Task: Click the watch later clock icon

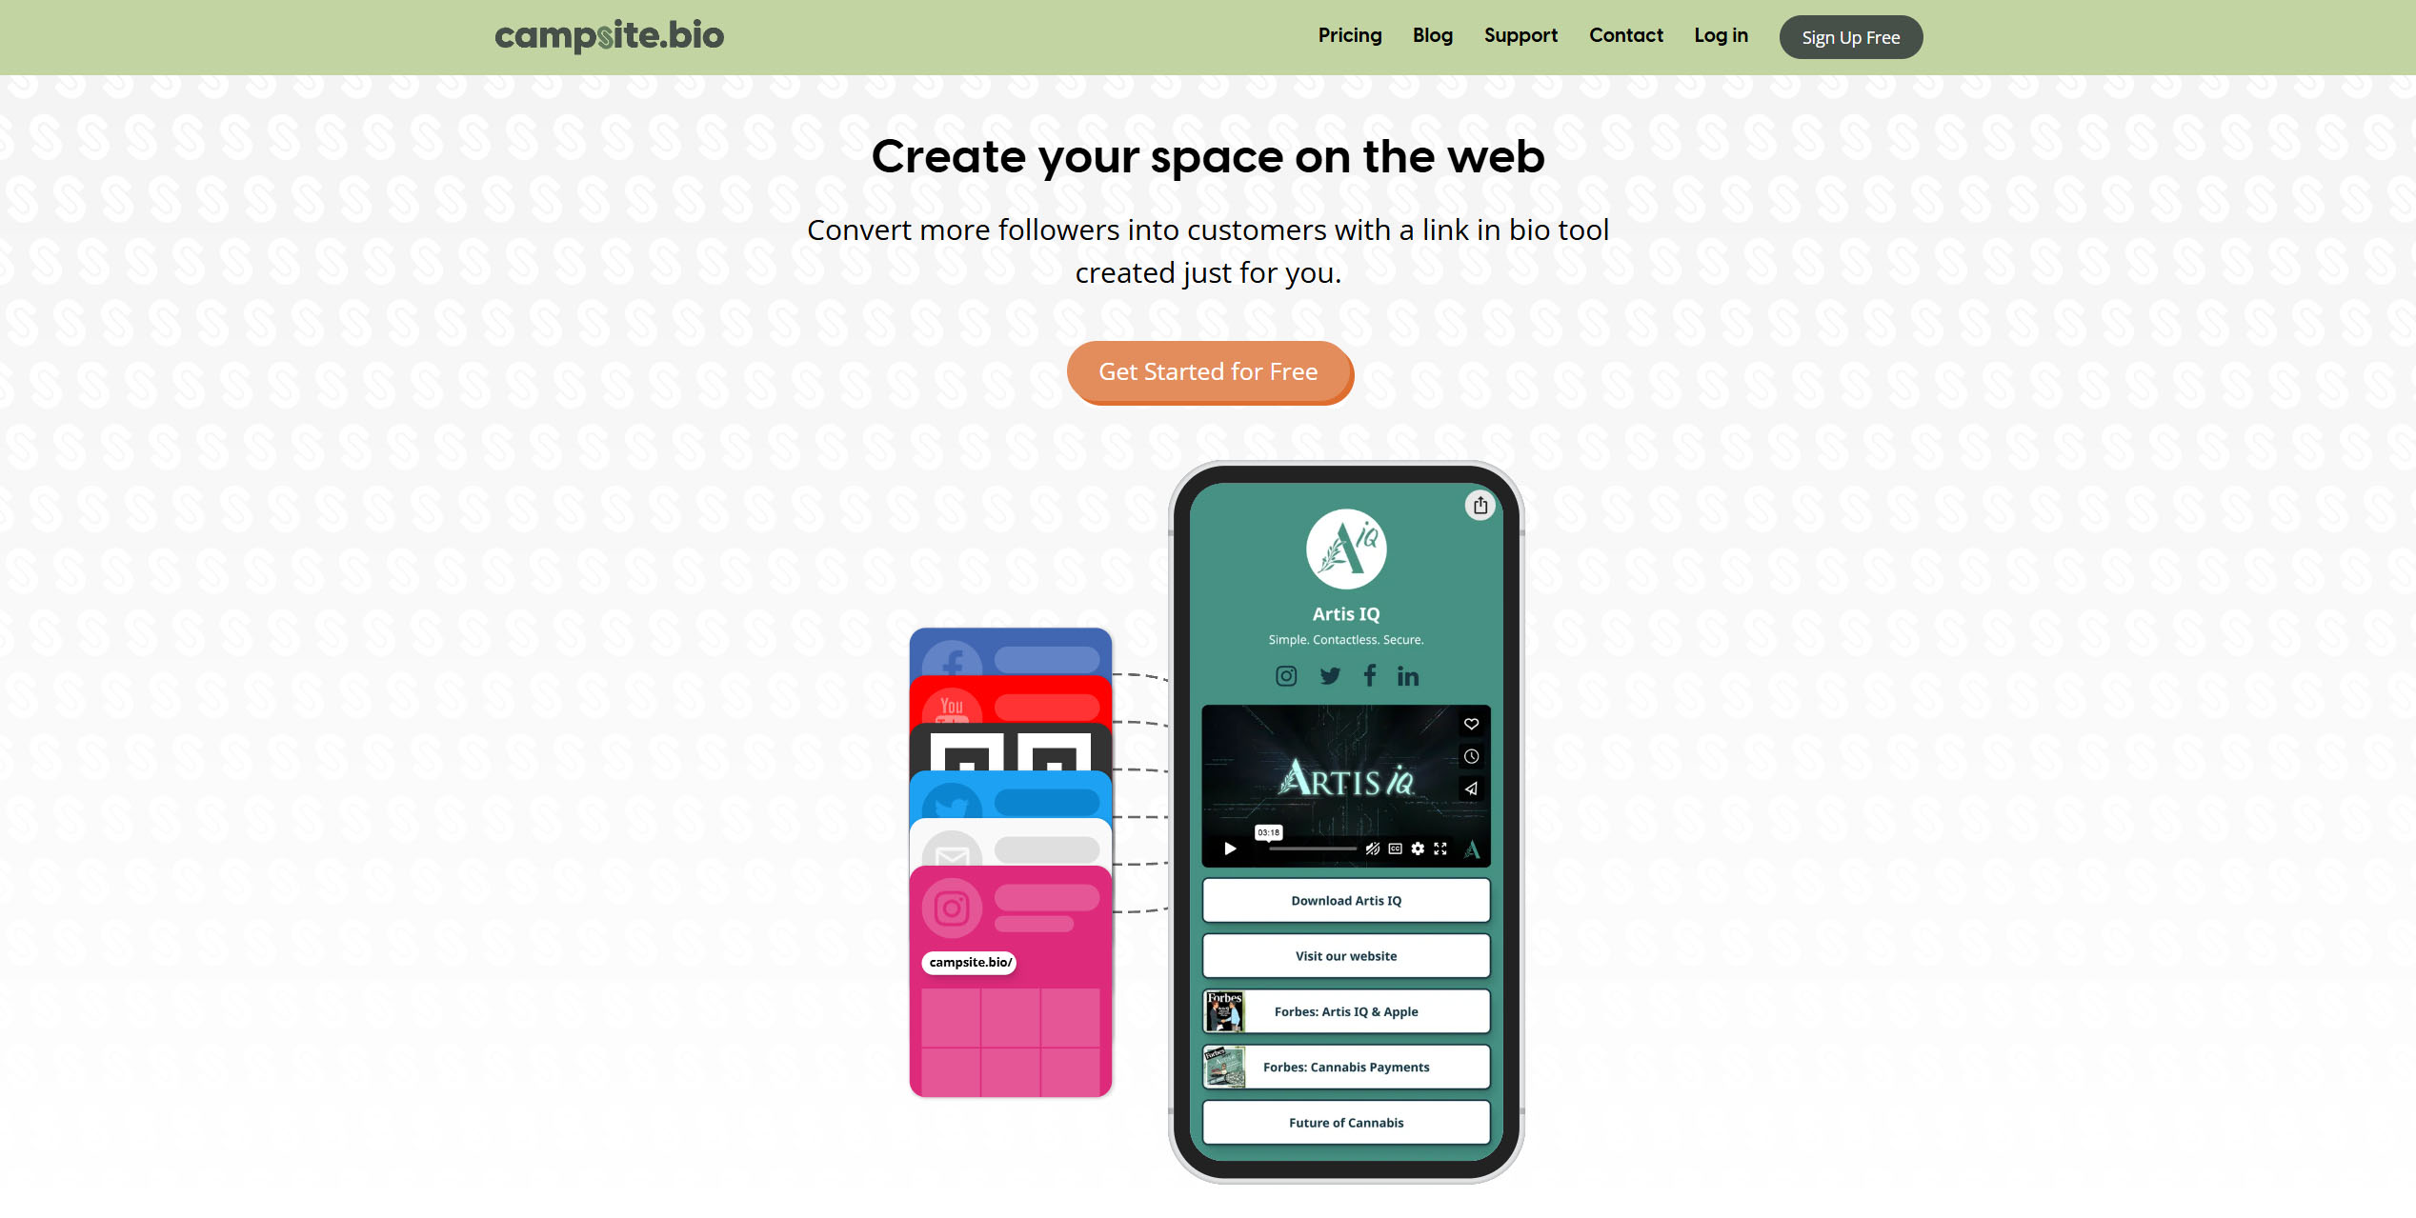Action: pyautogui.click(x=1471, y=756)
